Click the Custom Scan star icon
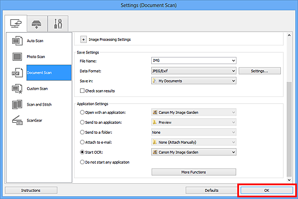 pyautogui.click(x=17, y=89)
